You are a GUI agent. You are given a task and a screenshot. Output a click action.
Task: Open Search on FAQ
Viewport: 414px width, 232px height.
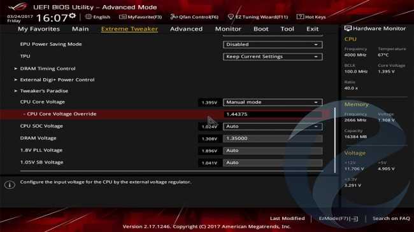391,218
